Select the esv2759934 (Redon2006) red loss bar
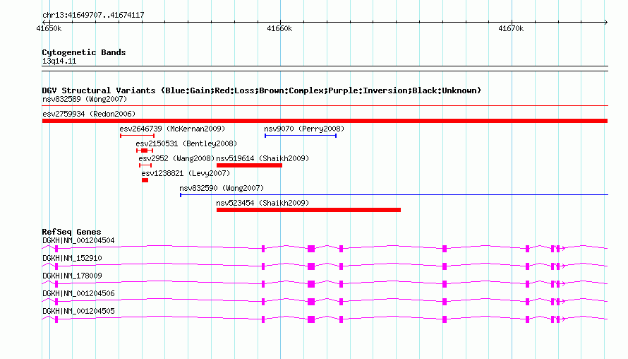 point(325,121)
